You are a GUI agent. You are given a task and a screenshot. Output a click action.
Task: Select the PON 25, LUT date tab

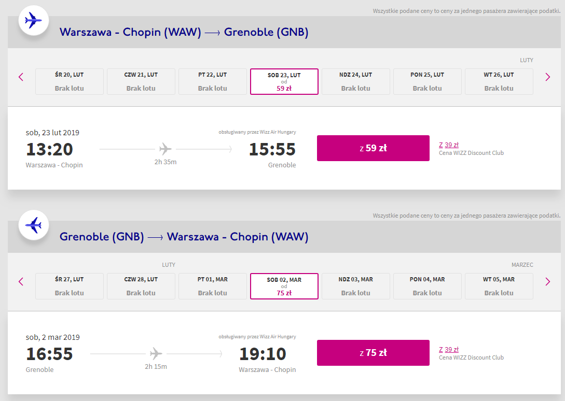pos(427,81)
